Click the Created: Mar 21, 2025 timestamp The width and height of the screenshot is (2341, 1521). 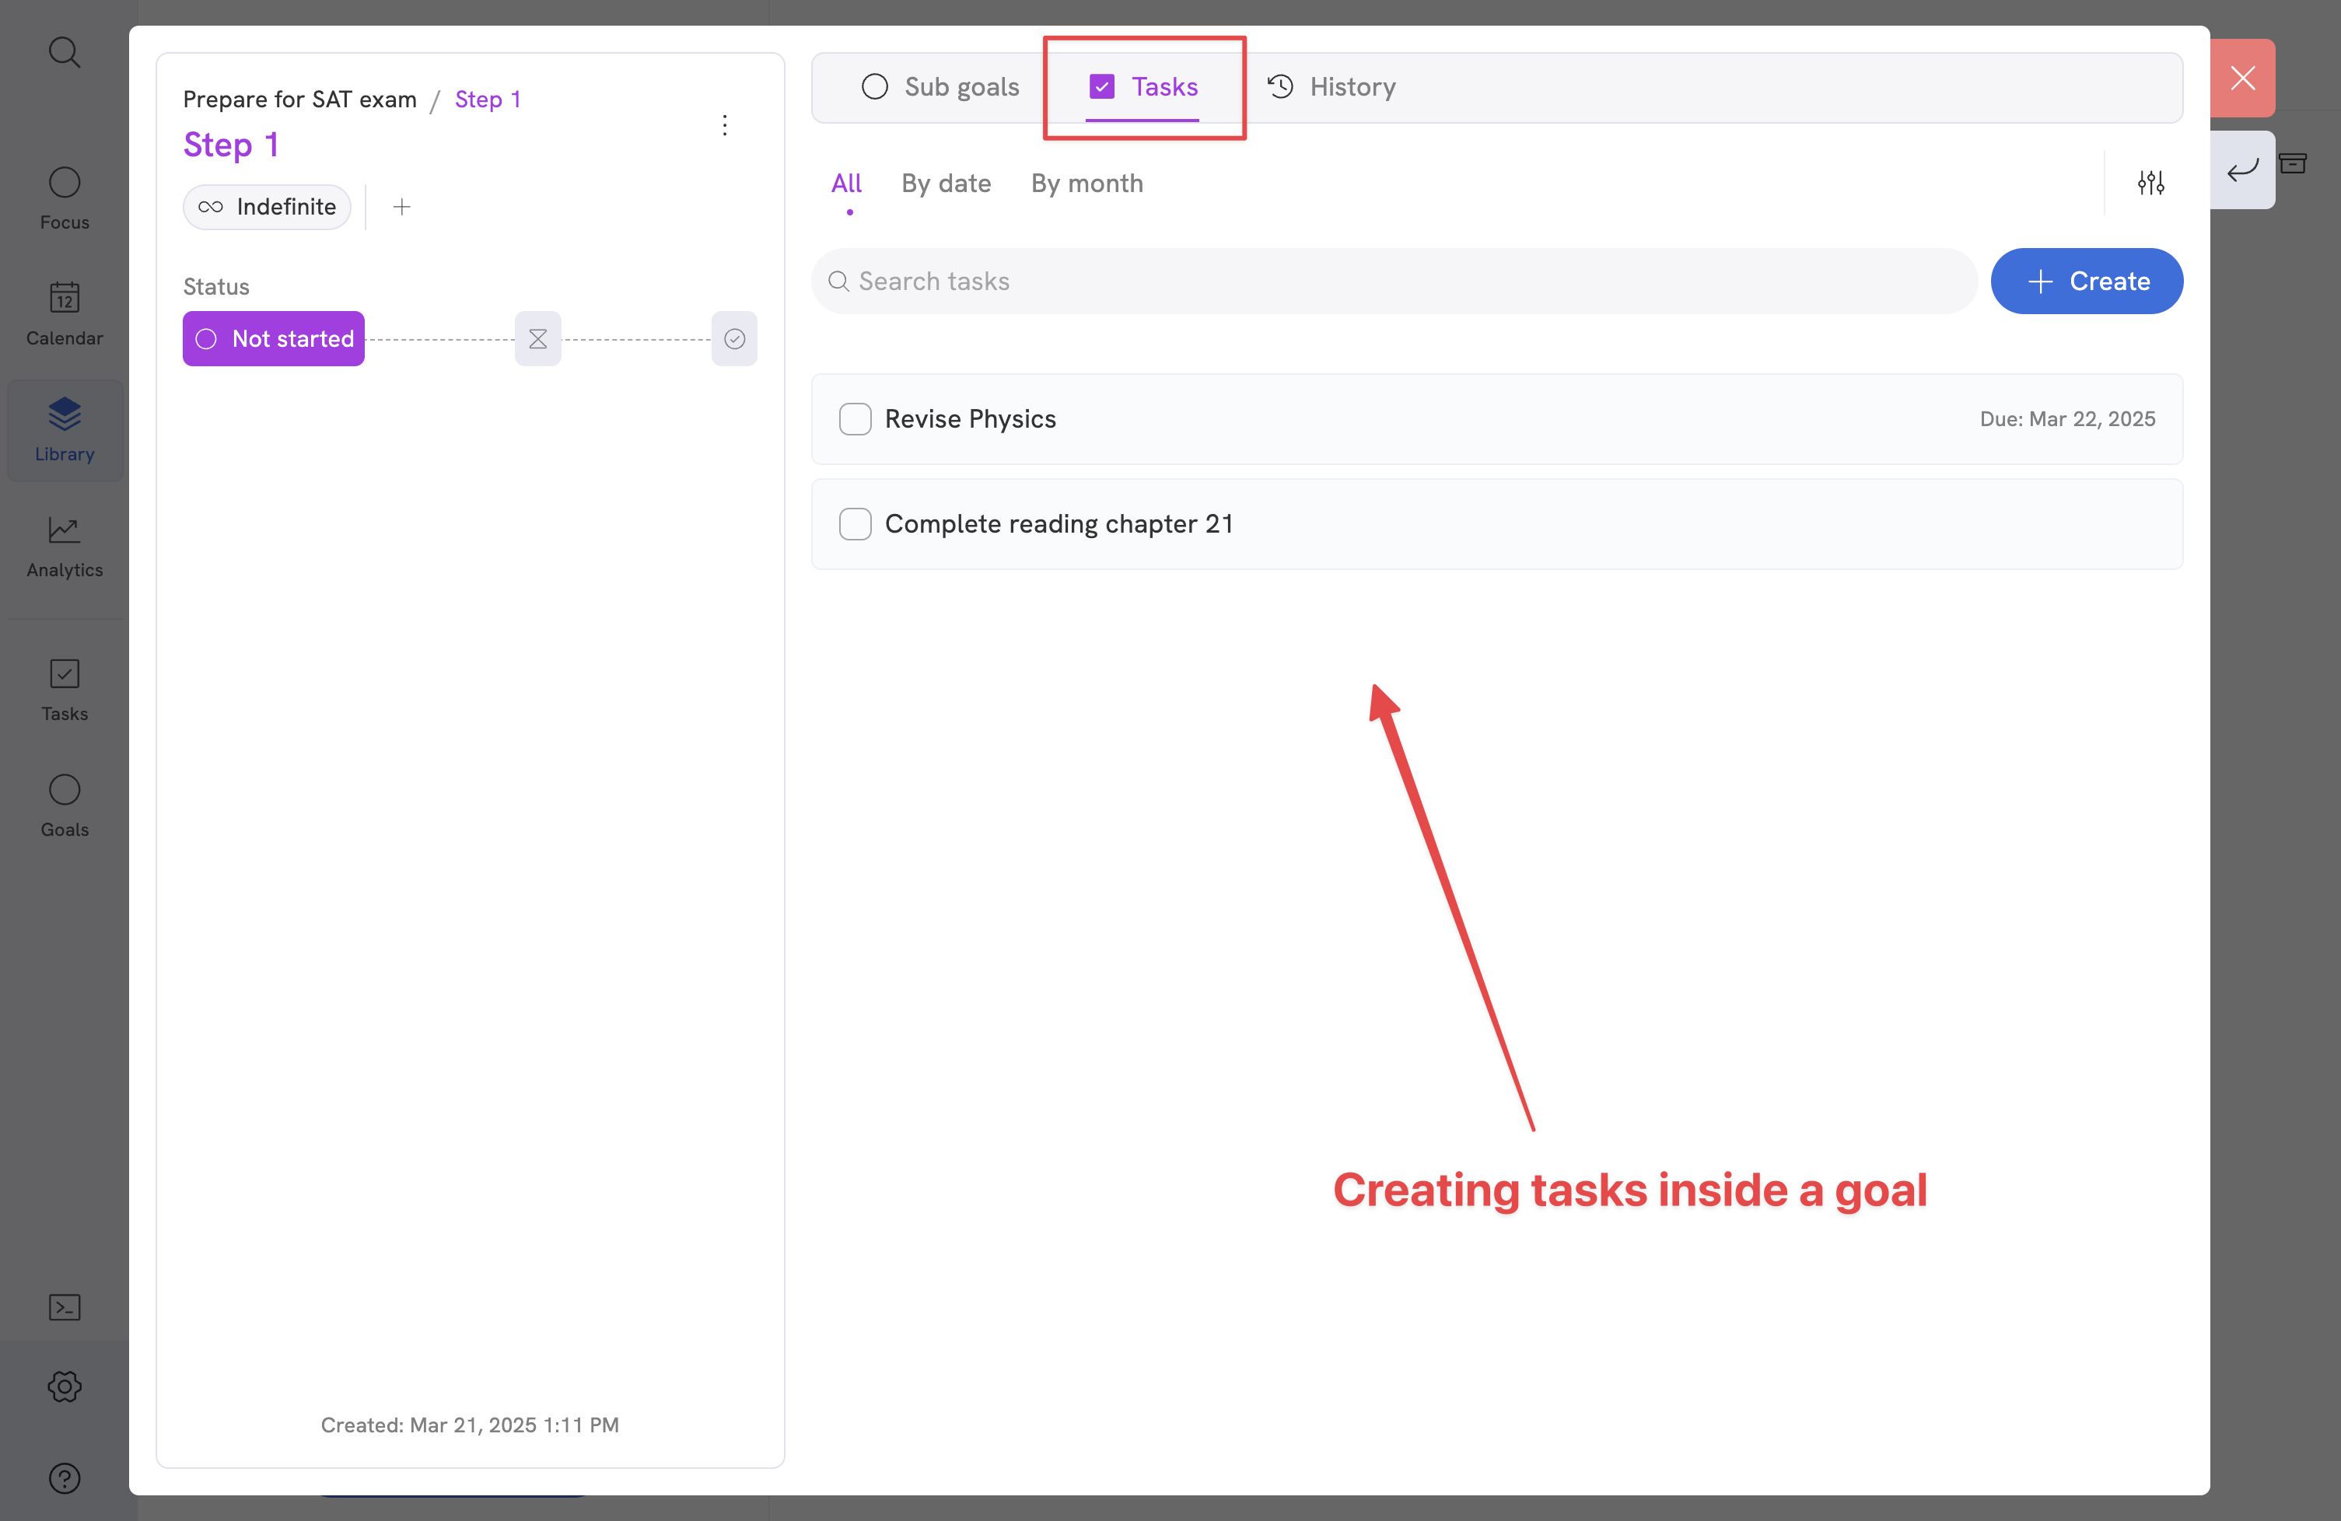pyautogui.click(x=469, y=1425)
